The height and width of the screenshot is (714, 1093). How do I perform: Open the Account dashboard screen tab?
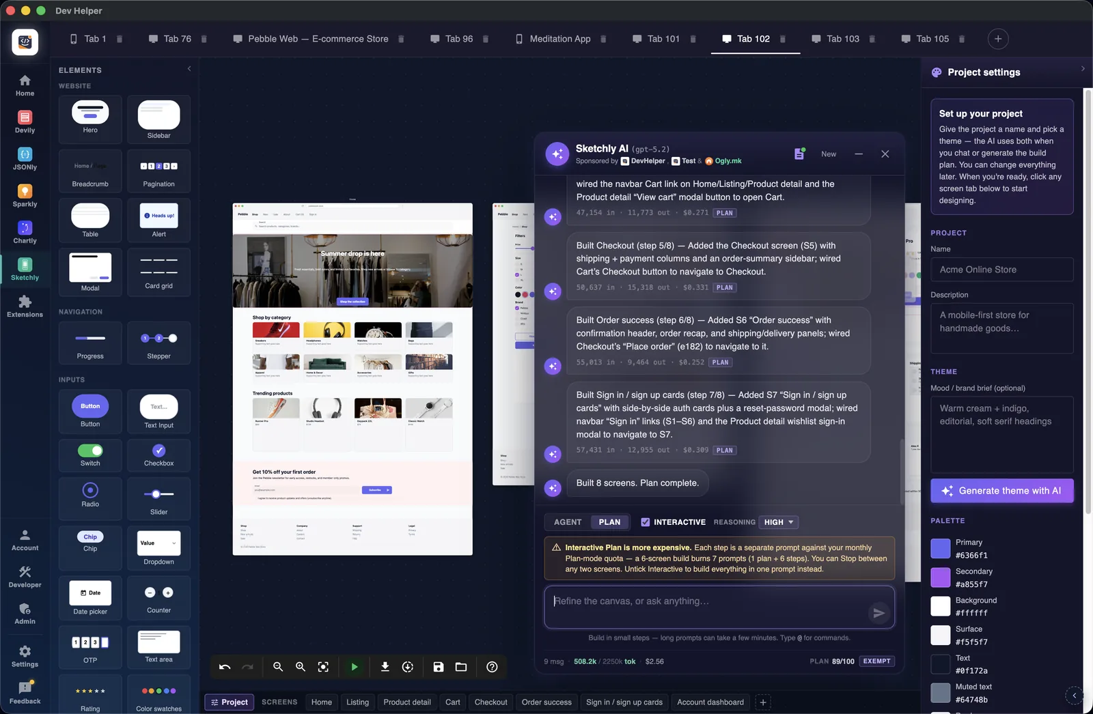710,702
